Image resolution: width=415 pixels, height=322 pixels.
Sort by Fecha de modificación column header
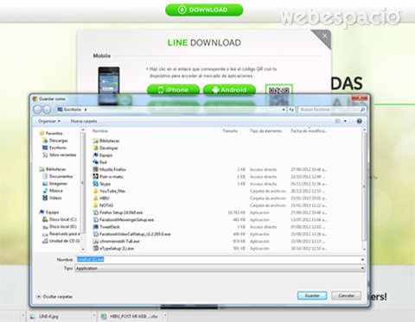(x=309, y=131)
